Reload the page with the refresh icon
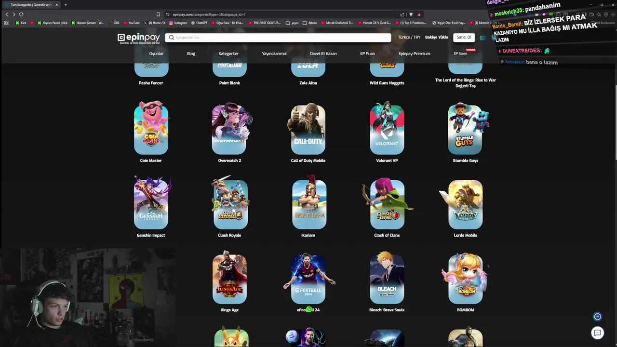 (21, 14)
